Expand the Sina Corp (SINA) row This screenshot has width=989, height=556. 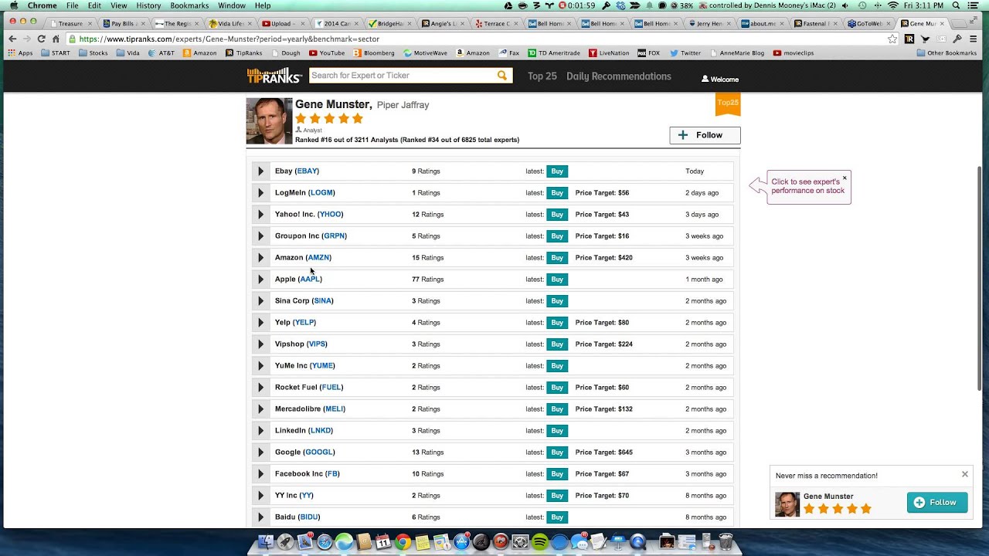coord(260,301)
